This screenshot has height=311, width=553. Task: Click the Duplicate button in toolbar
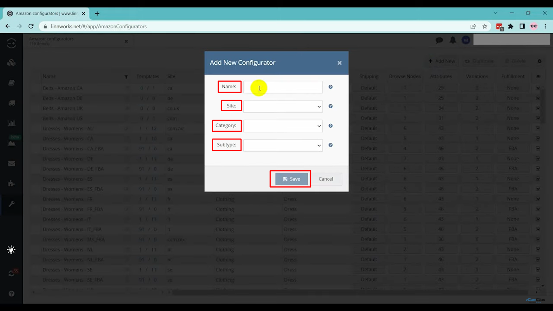479,61
